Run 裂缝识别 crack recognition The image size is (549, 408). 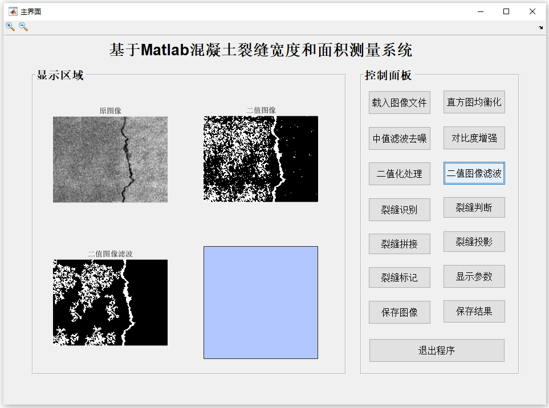[x=400, y=210]
